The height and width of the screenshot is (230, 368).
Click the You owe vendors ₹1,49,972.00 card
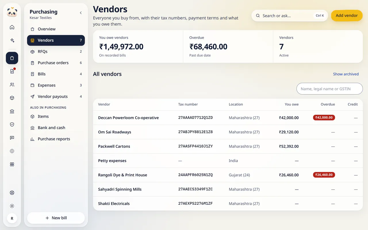(x=138, y=47)
